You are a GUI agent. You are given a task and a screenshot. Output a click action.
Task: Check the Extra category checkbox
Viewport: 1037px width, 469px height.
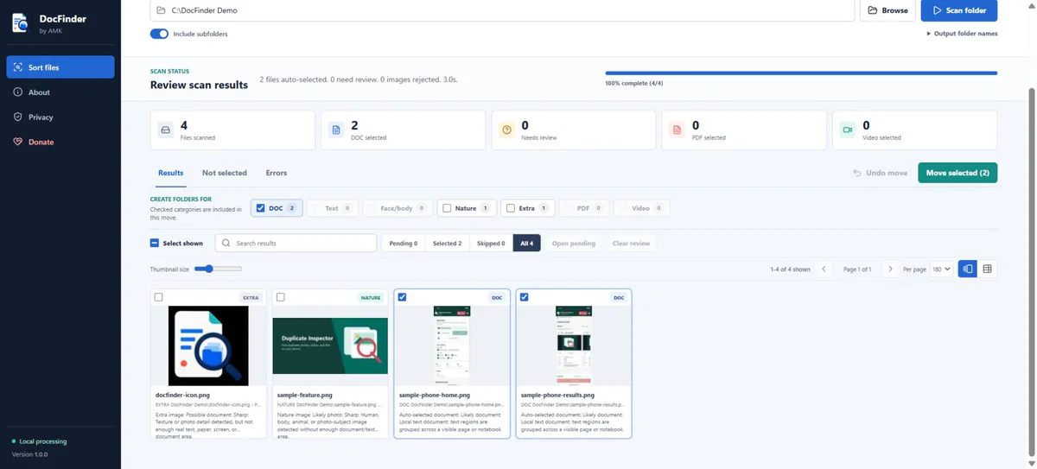511,208
